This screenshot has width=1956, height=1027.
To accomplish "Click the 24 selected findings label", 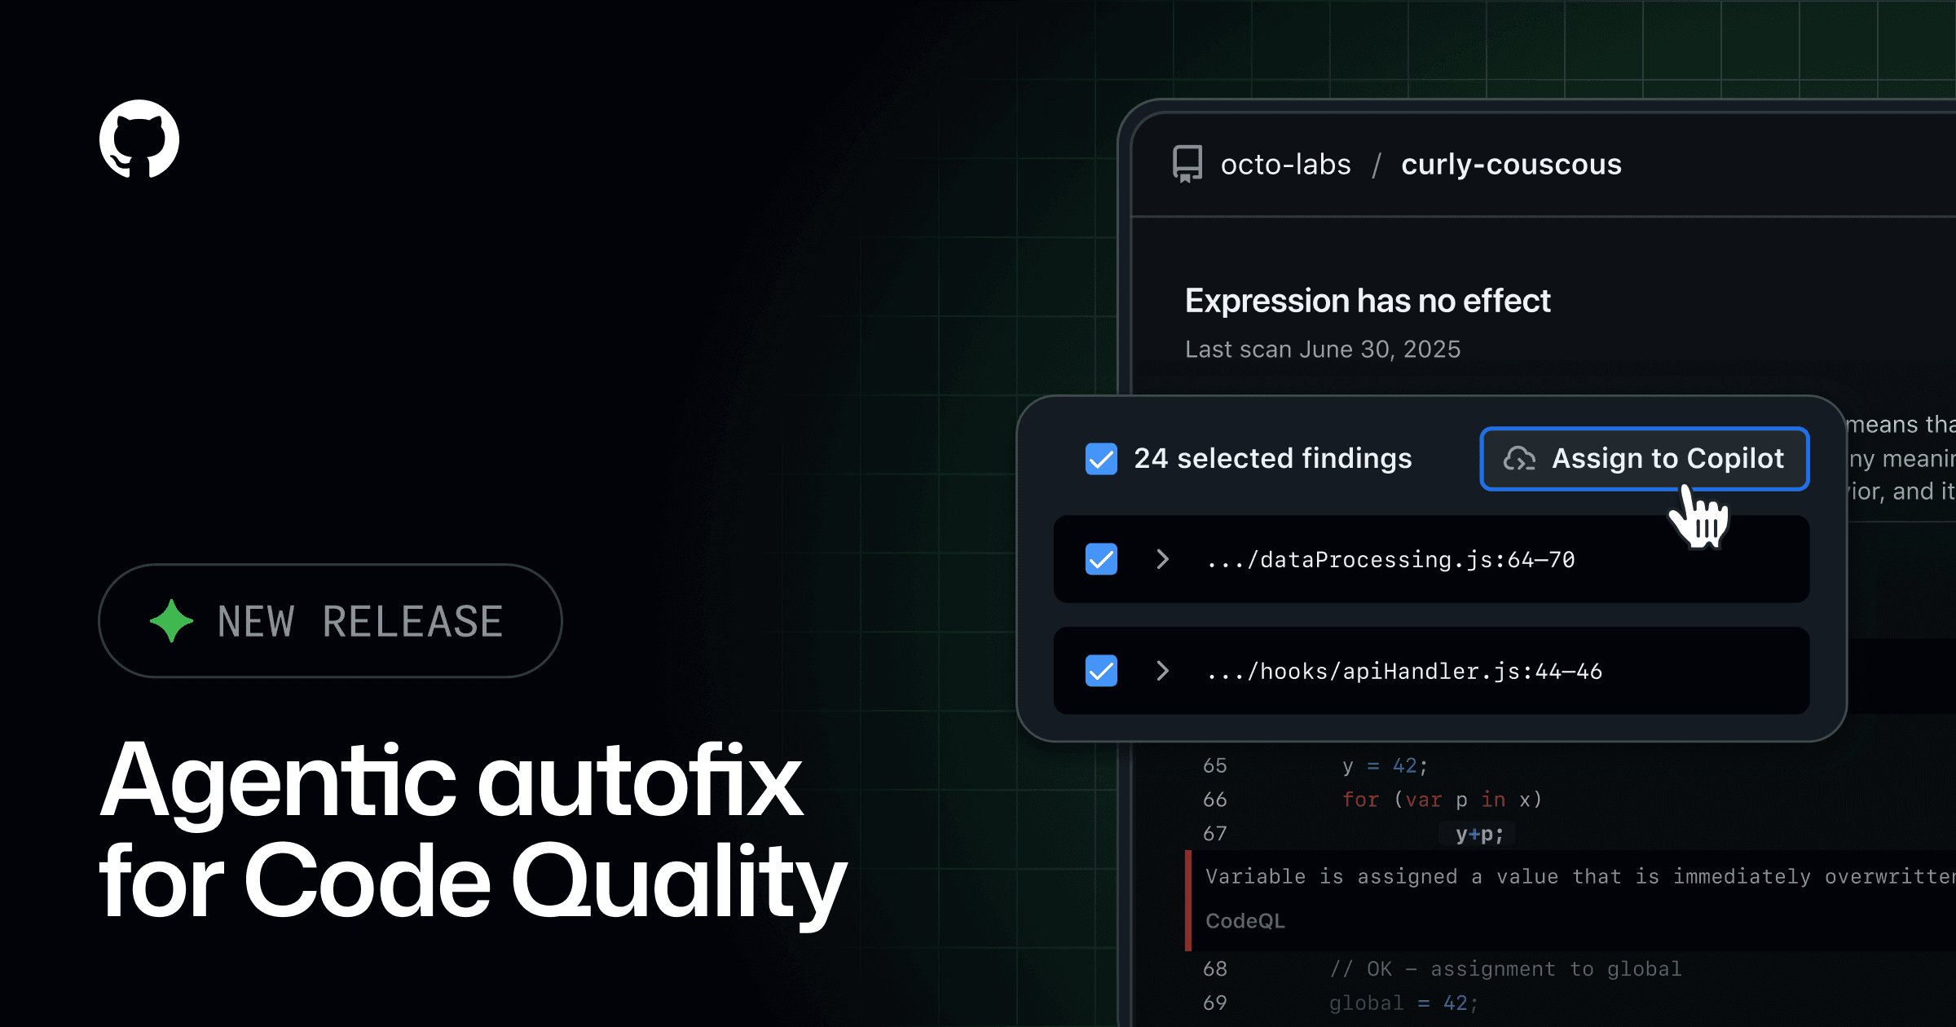I will [x=1273, y=459].
